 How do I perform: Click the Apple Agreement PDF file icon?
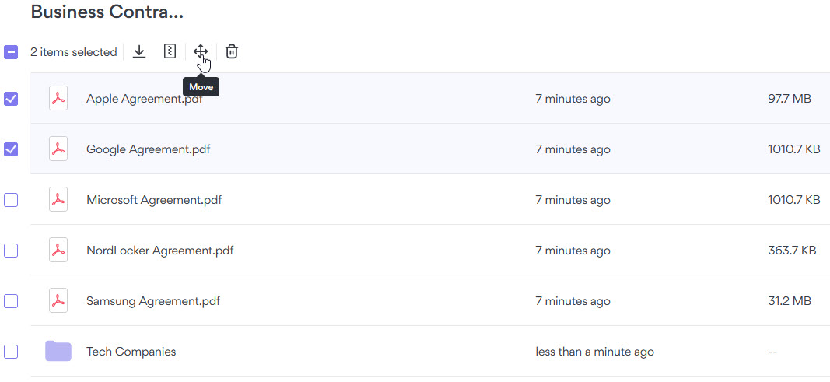58,99
